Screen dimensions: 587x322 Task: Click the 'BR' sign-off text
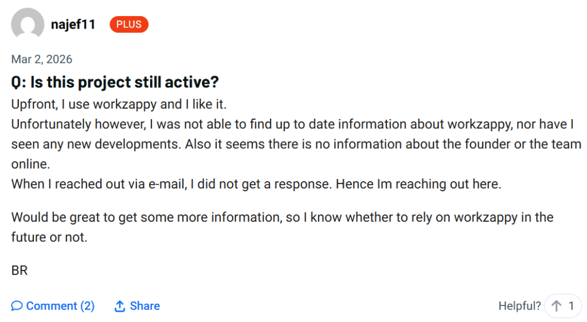coord(19,270)
